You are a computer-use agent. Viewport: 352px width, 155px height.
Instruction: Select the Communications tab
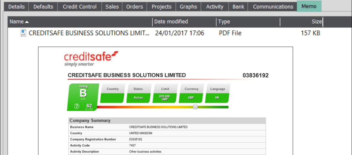tap(273, 7)
